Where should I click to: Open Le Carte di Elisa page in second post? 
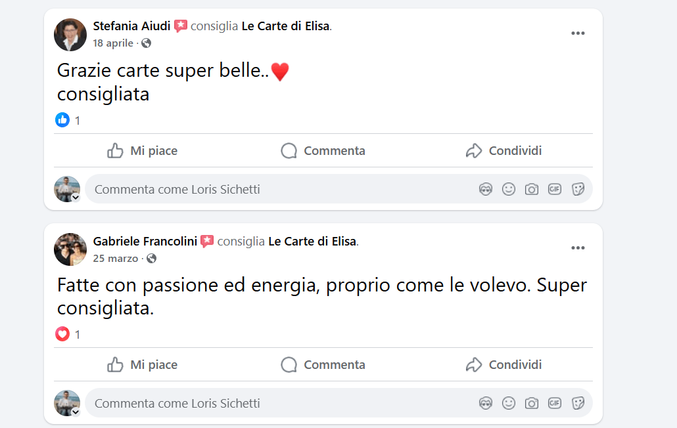pos(312,242)
